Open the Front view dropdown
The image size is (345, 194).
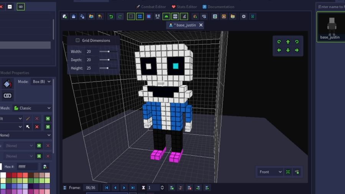[x=270, y=172]
